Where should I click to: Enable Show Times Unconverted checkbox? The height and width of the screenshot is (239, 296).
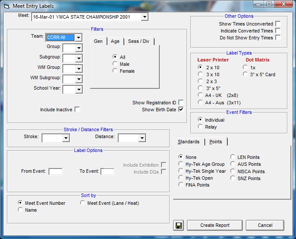278,24
